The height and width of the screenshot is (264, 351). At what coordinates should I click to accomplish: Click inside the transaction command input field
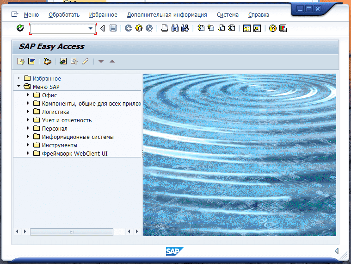(x=59, y=28)
